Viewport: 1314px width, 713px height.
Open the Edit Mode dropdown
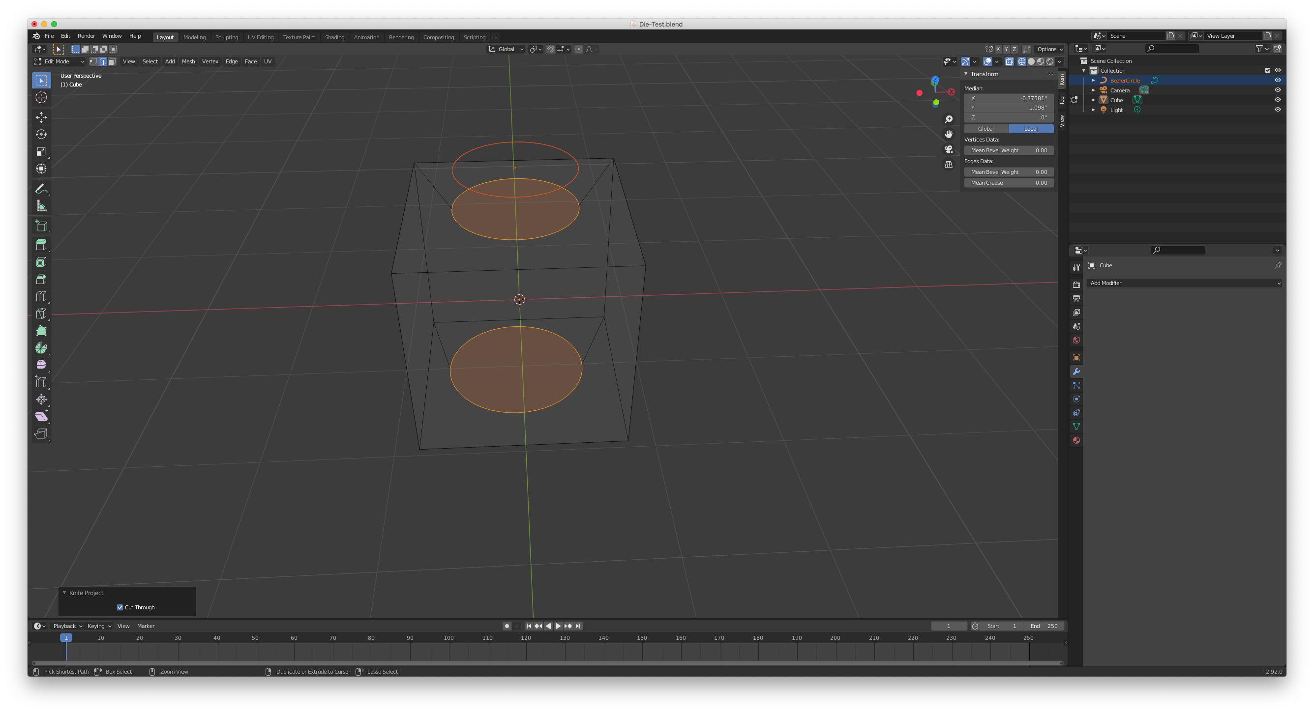[59, 61]
